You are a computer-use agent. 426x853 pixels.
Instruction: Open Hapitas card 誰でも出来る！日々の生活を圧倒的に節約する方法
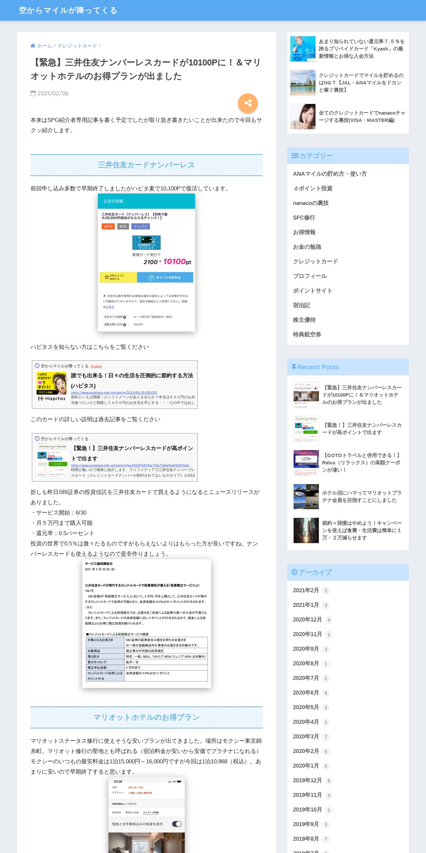click(132, 380)
